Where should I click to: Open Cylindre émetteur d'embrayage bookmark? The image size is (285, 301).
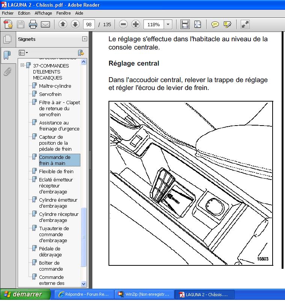point(58,203)
